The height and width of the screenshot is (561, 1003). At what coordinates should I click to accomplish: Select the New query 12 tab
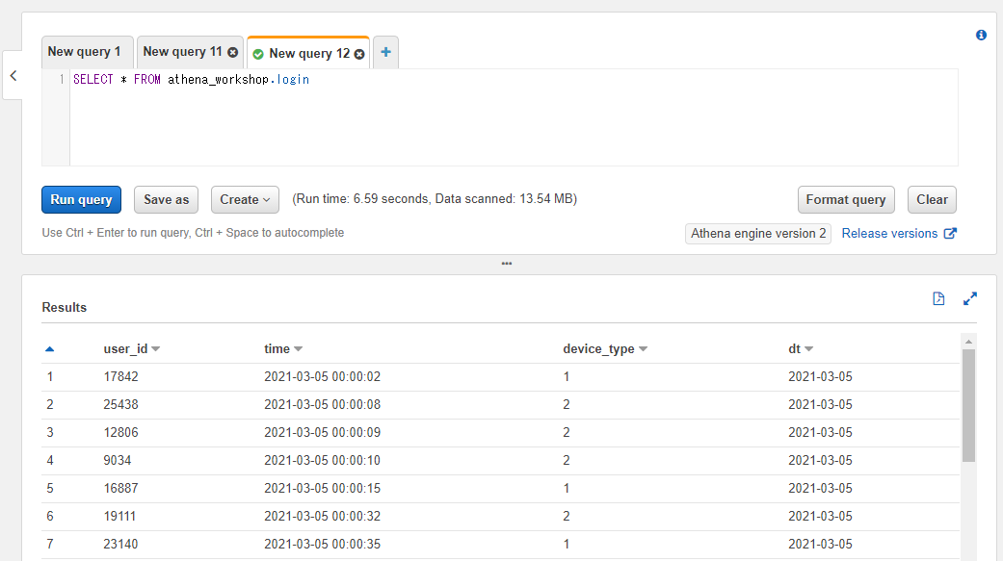[x=309, y=54]
